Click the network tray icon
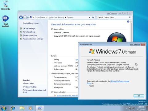Viewport: 148px width, 111px height. [134, 108]
